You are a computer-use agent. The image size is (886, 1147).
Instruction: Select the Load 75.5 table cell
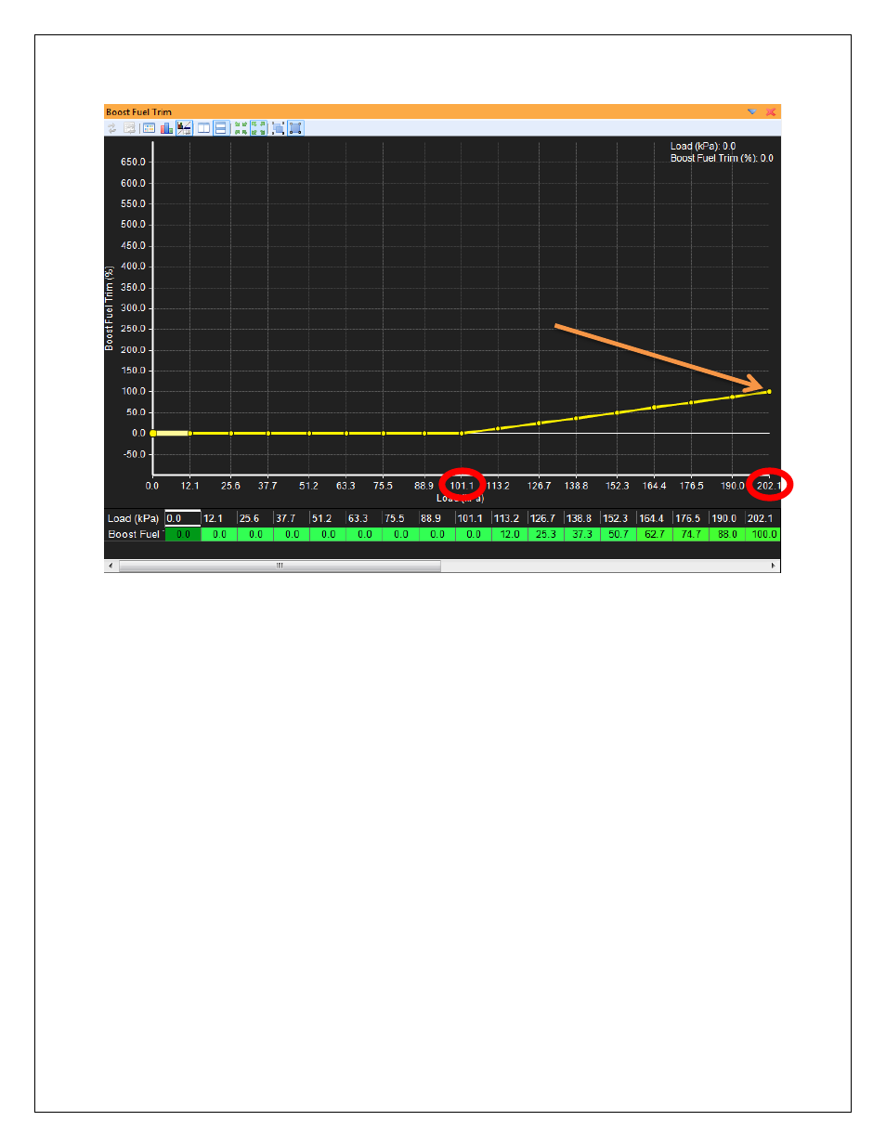pos(400,518)
